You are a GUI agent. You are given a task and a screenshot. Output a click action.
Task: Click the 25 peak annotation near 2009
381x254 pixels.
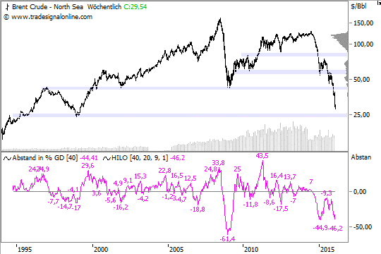[237, 169]
